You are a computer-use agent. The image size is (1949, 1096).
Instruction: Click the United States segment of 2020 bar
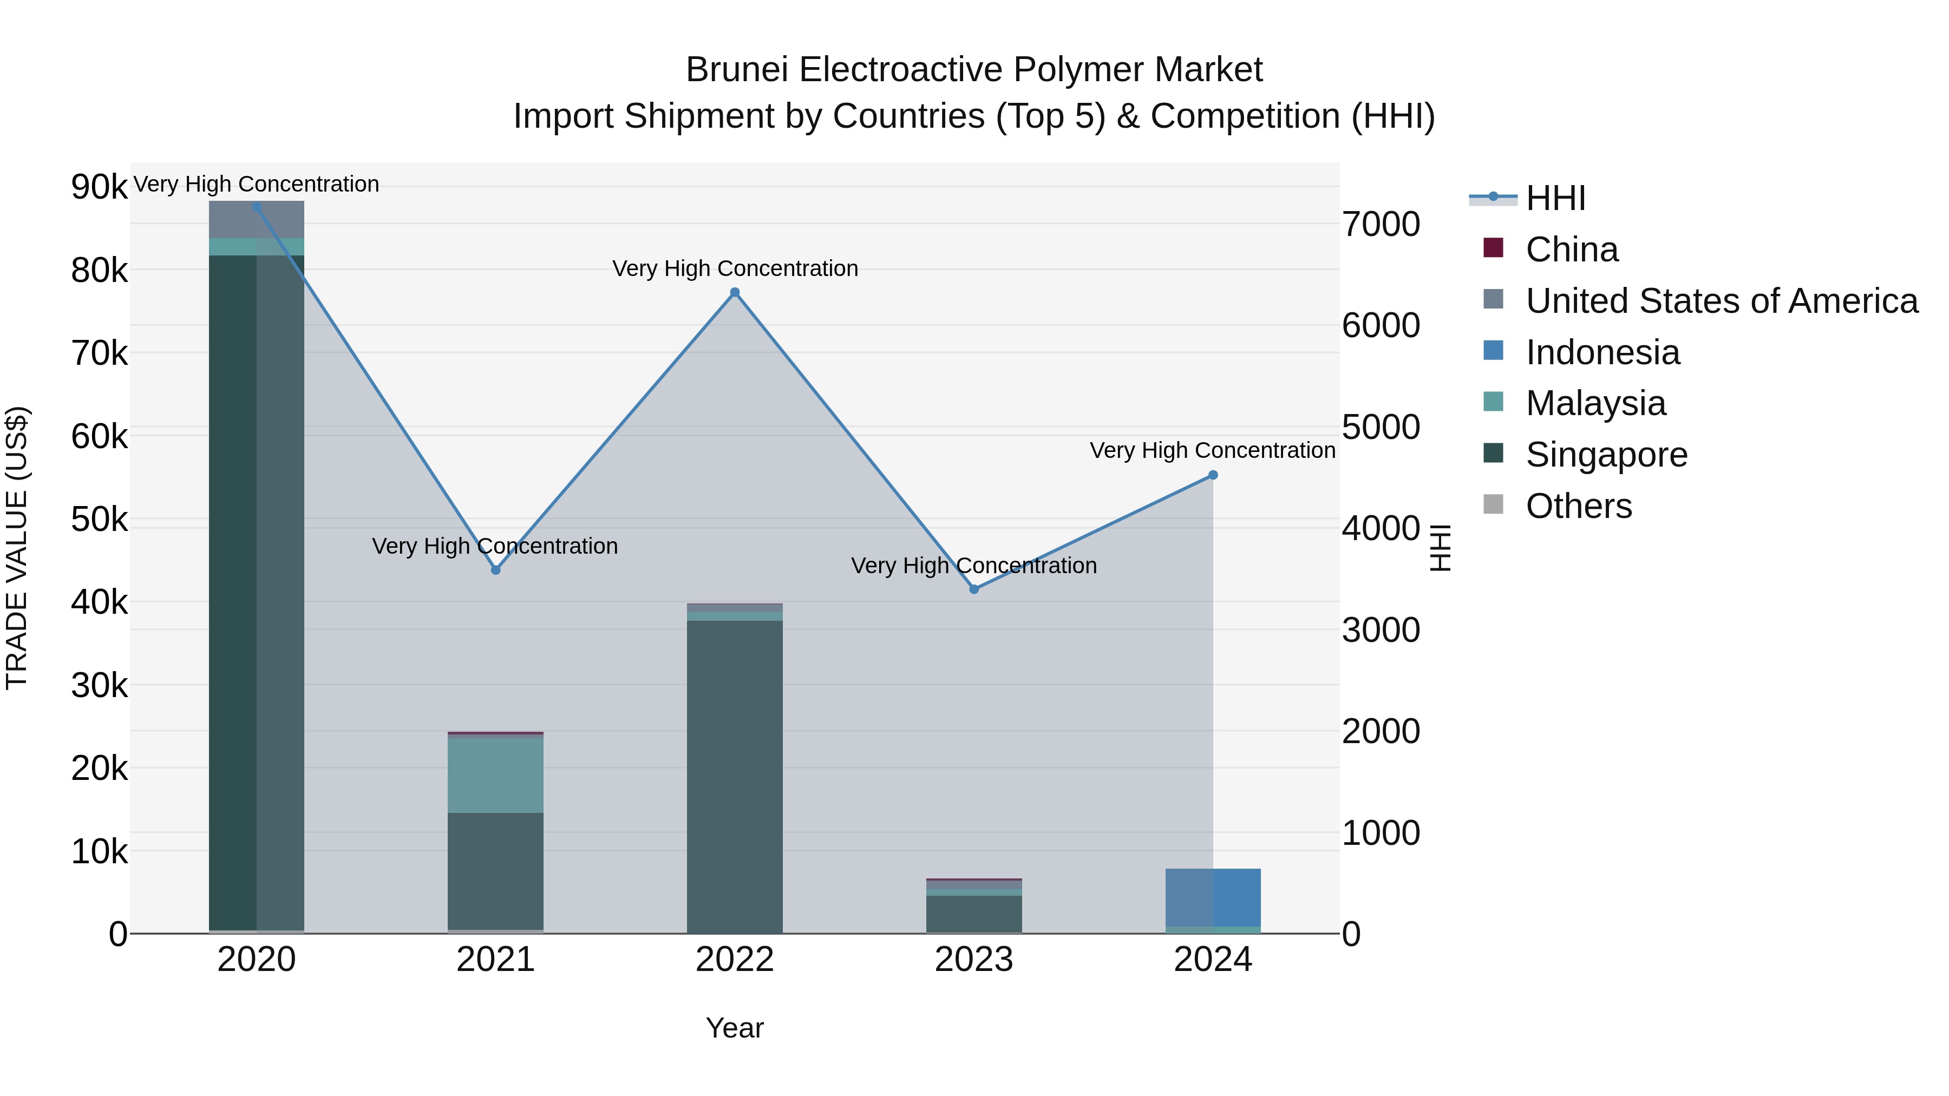click(x=257, y=220)
